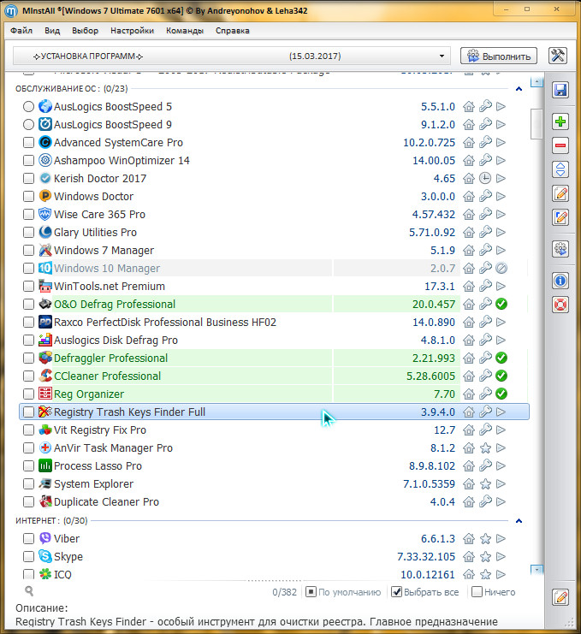This screenshot has width=581, height=634.
Task: Click home icon for Duplicate Cleaner Pro
Action: tap(469, 501)
